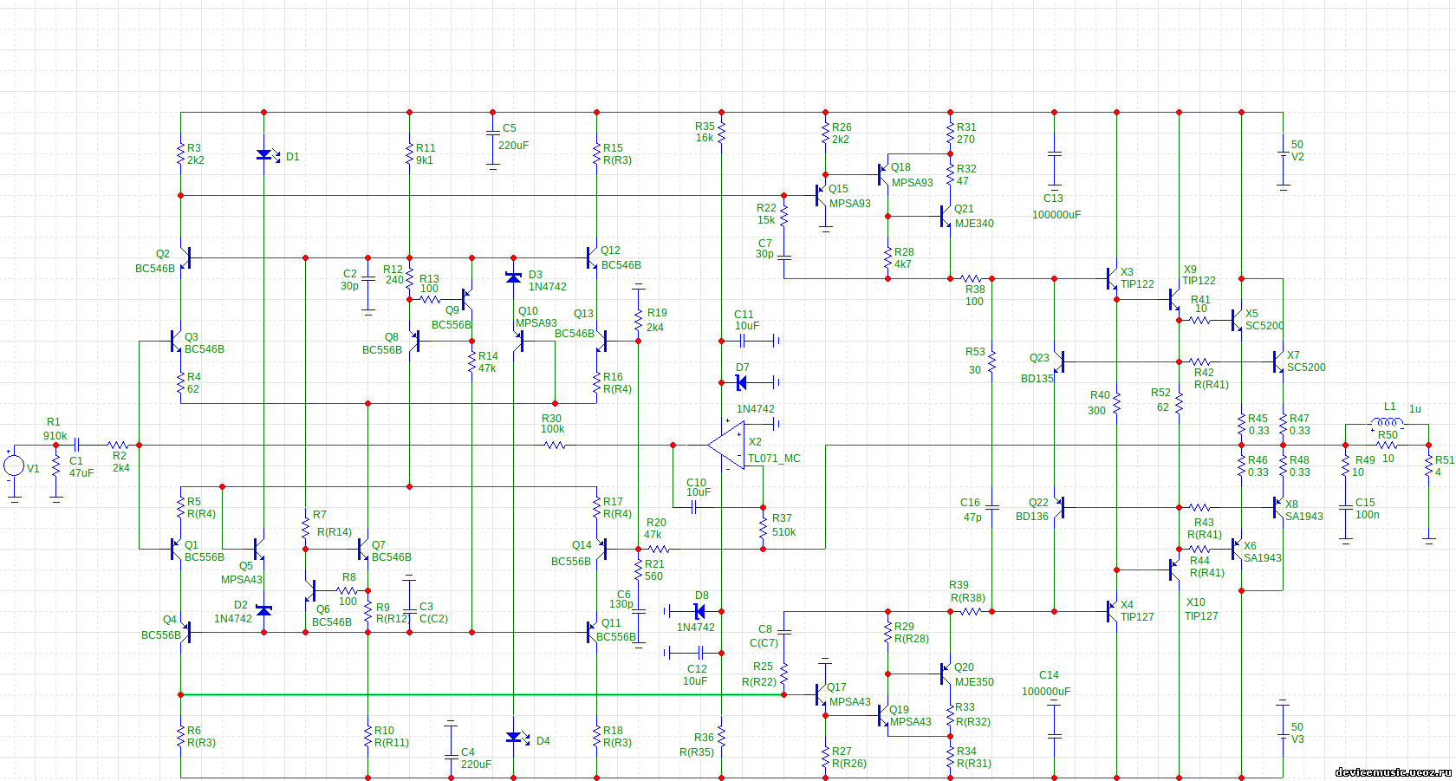Click the X2 TL071 op-amp triangle
The width and height of the screenshot is (1456, 781).
pos(727,446)
